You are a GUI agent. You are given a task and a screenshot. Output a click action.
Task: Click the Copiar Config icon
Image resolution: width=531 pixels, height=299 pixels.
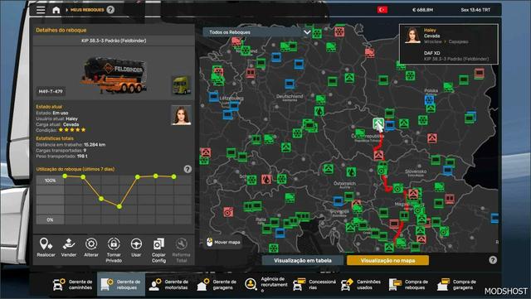pos(158,244)
